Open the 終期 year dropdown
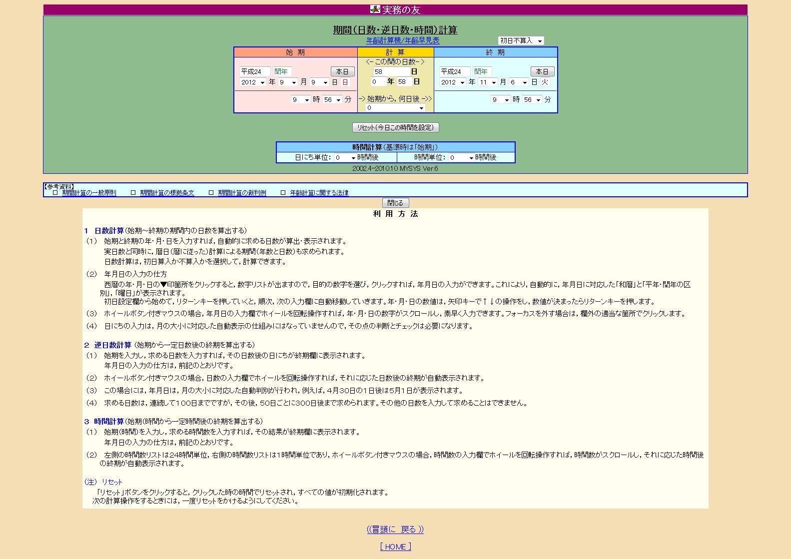Screen dimensions: 791x559 453,82
